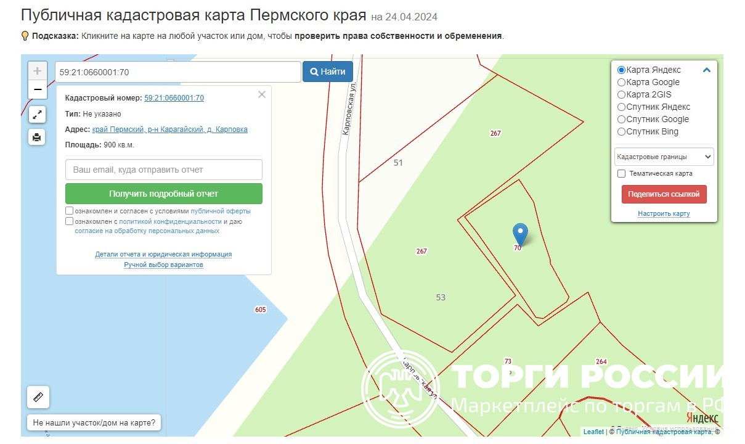This screenshot has width=745, height=444.
Task: Focus the cadastral number search field
Action: click(178, 72)
